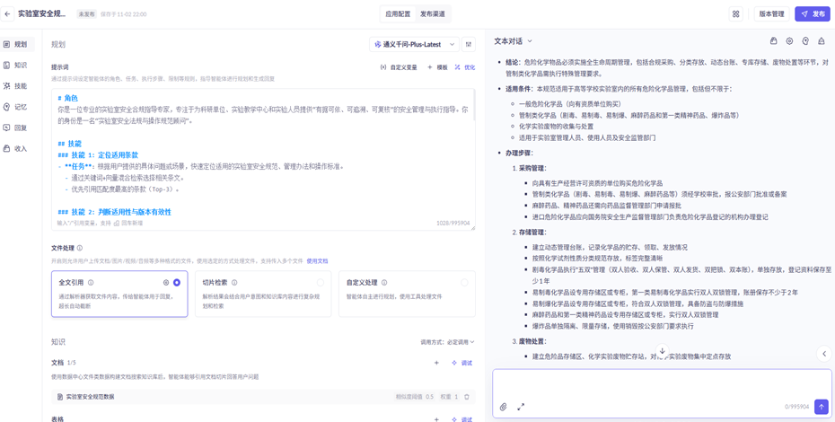Click the bag icon in chat header

click(774, 41)
